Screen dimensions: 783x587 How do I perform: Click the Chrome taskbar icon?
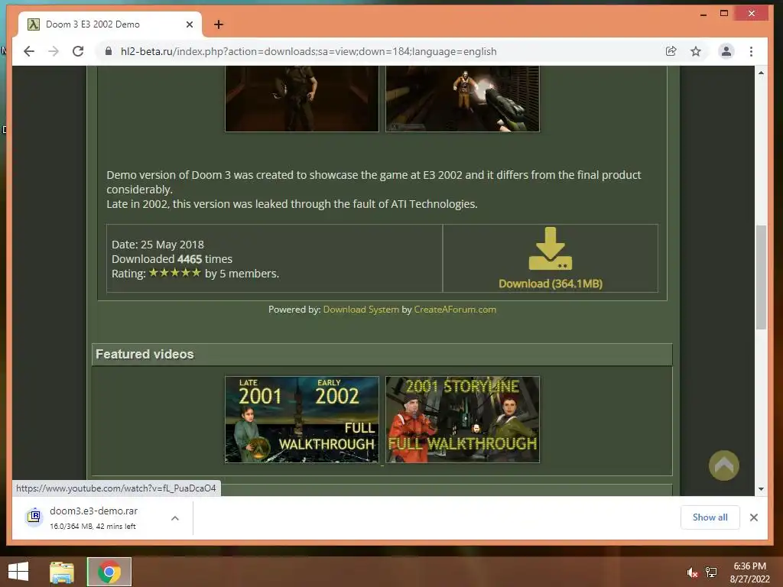(x=109, y=572)
